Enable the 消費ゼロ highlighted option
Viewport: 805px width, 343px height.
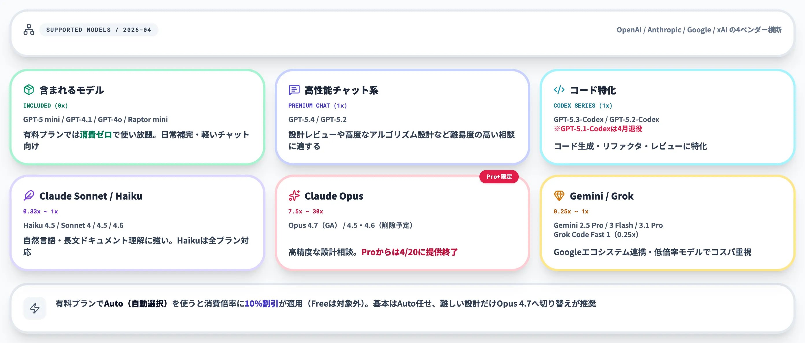point(96,135)
